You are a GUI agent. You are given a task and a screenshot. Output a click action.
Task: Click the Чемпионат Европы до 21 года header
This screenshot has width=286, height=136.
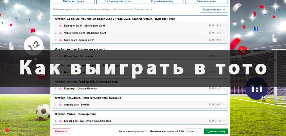click(x=115, y=19)
